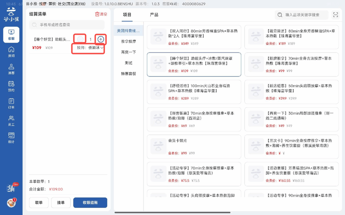Screen dimensions: 345x215
Task: Expand the 技师: 任颍冰 technician dropdown
Action: 90,48
